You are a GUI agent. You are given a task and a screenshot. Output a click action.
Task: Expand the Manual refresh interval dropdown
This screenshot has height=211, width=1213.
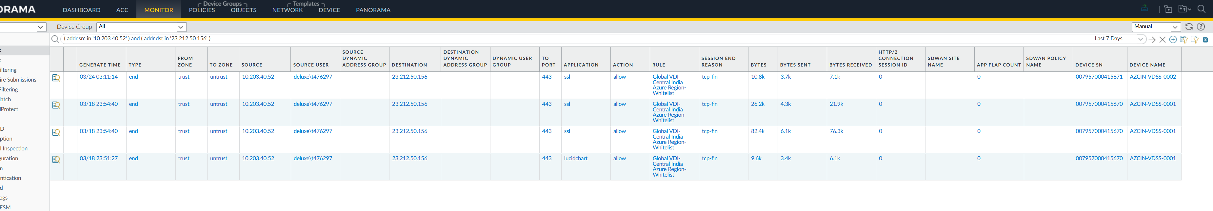point(1156,27)
